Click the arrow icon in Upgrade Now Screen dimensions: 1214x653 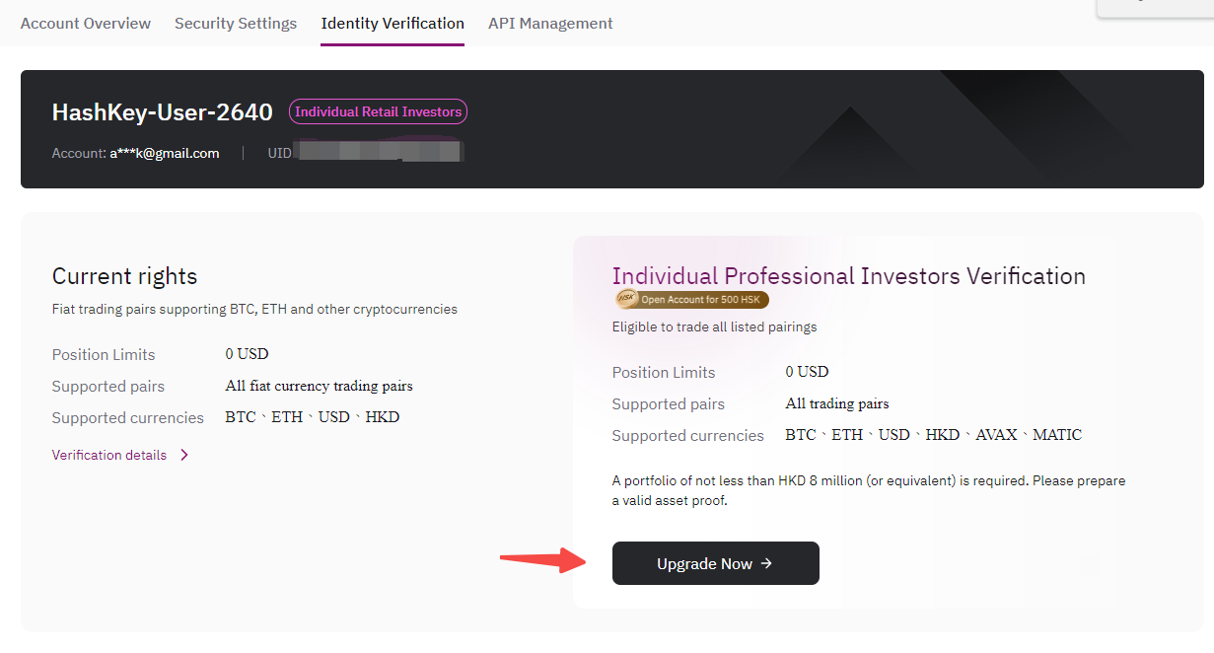tap(766, 563)
